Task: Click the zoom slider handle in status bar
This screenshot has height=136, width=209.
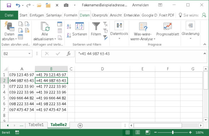Action: coord(173,132)
